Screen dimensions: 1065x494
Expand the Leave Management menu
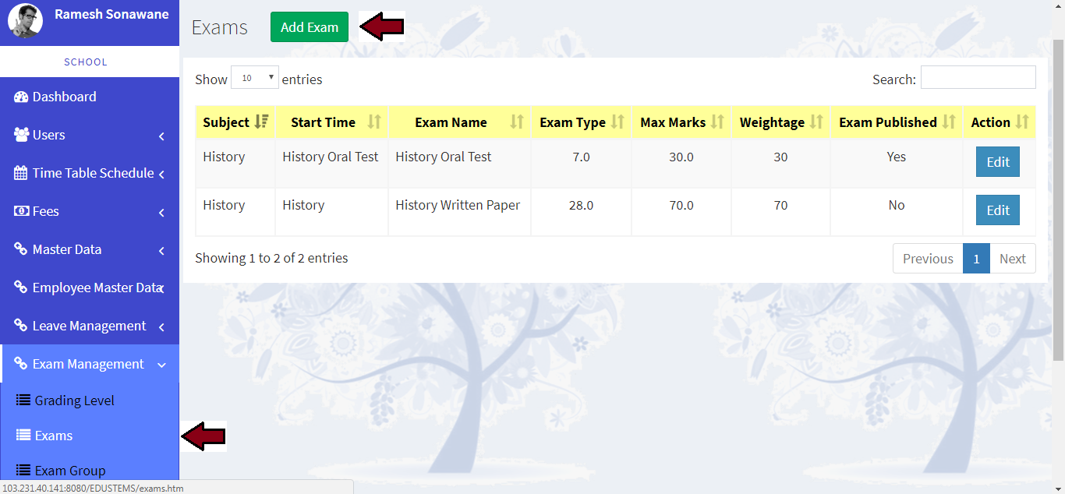pyautogui.click(x=89, y=326)
